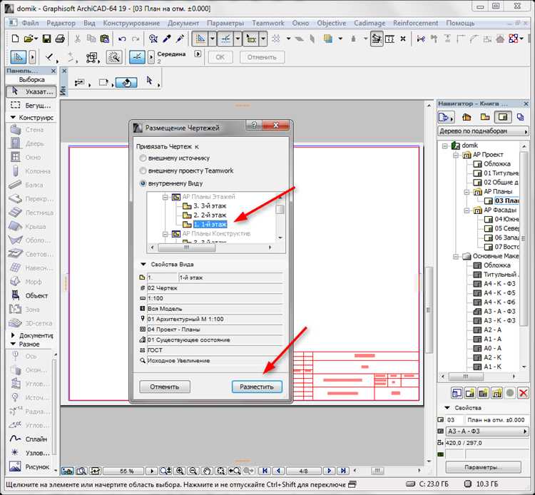Delete item with red X in Navigator
The width and height of the screenshot is (535, 495).
pyautogui.click(x=523, y=393)
